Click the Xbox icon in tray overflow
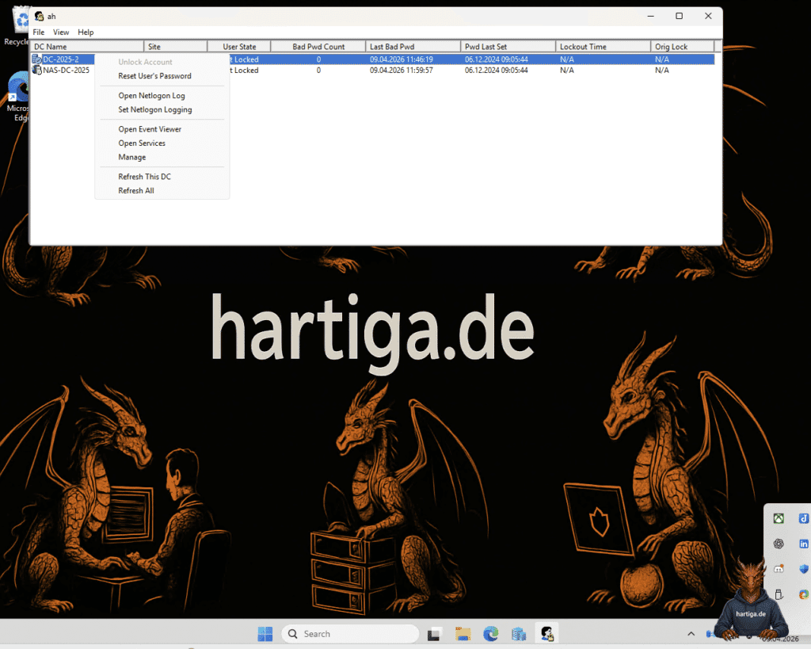The width and height of the screenshot is (811, 649). 779,518
